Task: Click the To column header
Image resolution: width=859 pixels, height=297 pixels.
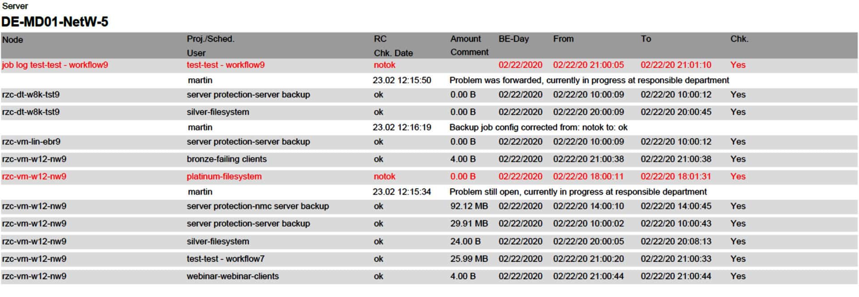Action: point(646,39)
